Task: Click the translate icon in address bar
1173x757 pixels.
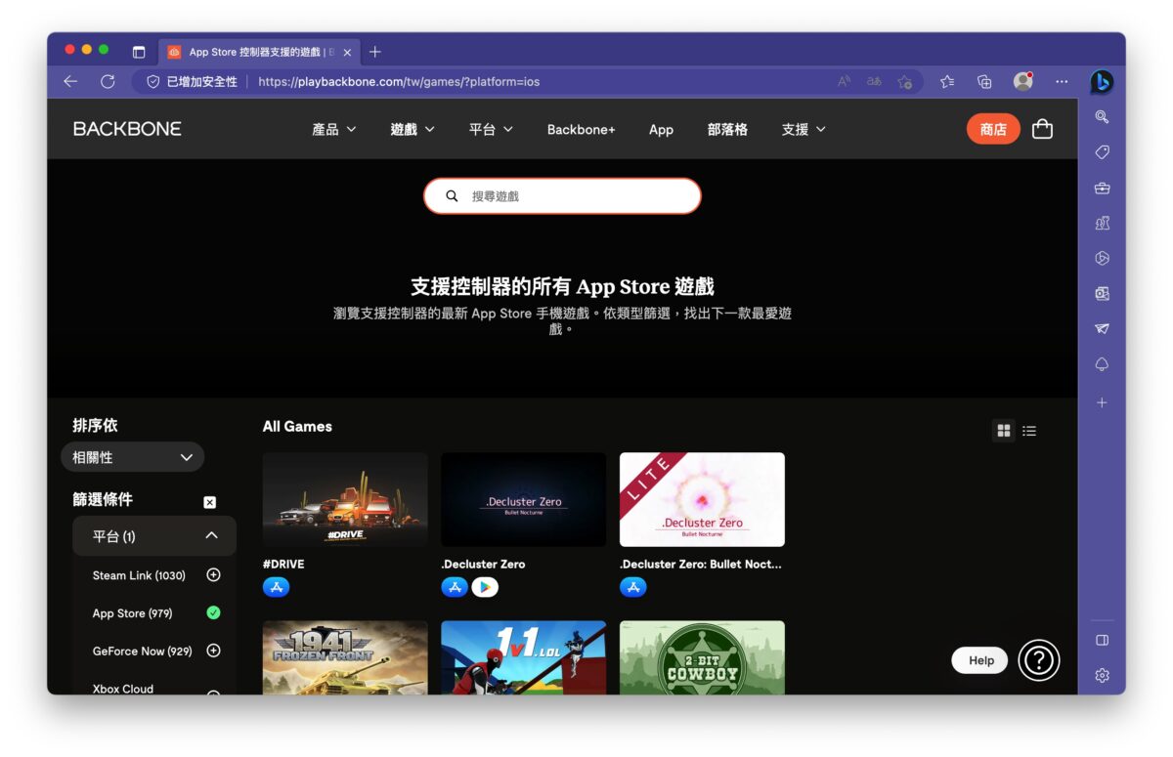Action: 874,82
